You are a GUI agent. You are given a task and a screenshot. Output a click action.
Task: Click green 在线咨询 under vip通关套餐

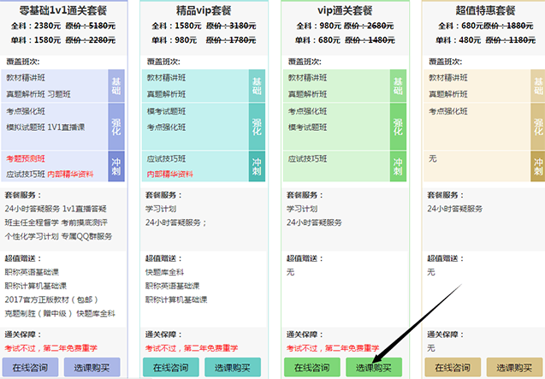(x=311, y=367)
